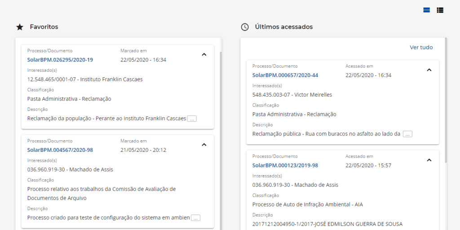Click classification Pasta Administrativa in Últimos acessados
Viewport: 460px width, 230px height.
click(x=294, y=115)
